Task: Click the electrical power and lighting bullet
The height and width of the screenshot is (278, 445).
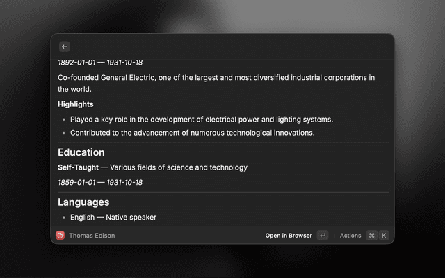Action: 202,119
